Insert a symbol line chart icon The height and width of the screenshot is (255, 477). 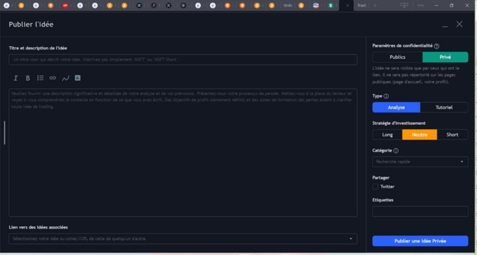click(x=65, y=78)
